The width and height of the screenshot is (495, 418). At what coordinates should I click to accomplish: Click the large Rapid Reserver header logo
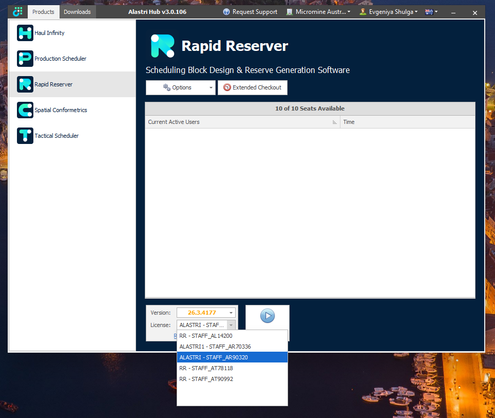(163, 46)
